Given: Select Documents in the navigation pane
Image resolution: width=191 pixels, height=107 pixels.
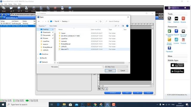Looking at the screenshot, I should [47, 35].
